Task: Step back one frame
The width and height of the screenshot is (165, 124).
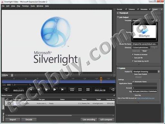Action: click(x=39, y=89)
